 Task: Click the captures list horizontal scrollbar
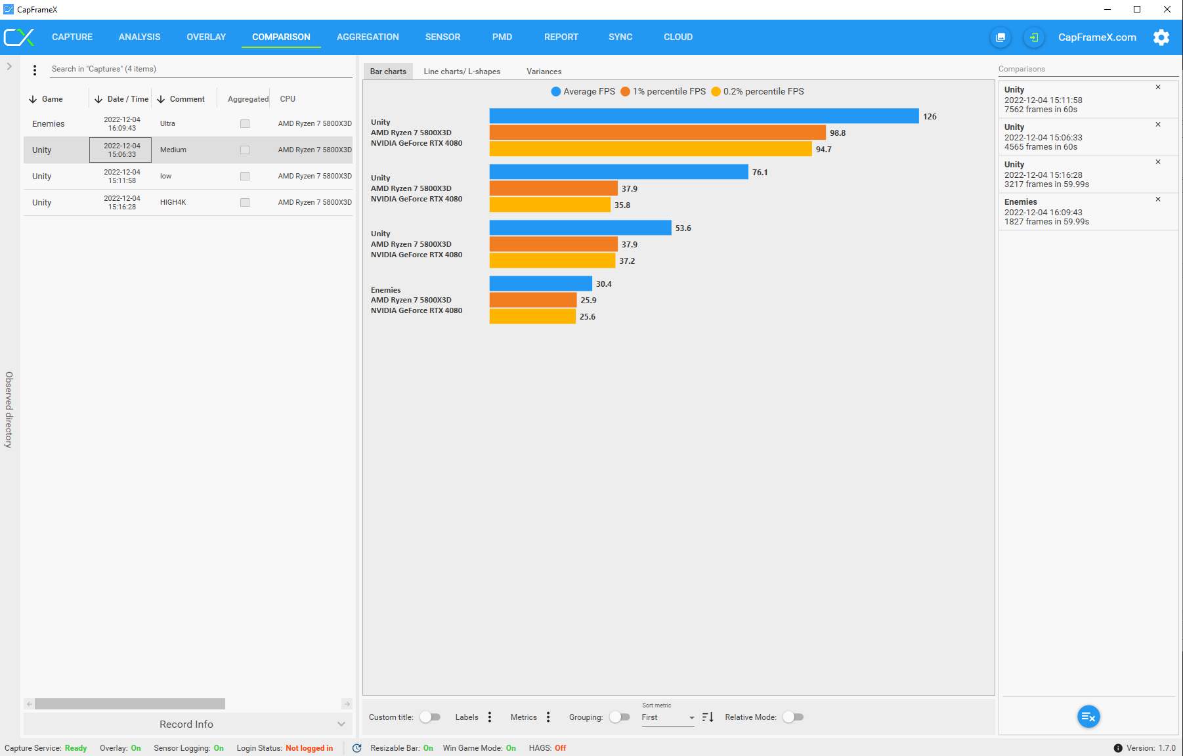pyautogui.click(x=130, y=704)
